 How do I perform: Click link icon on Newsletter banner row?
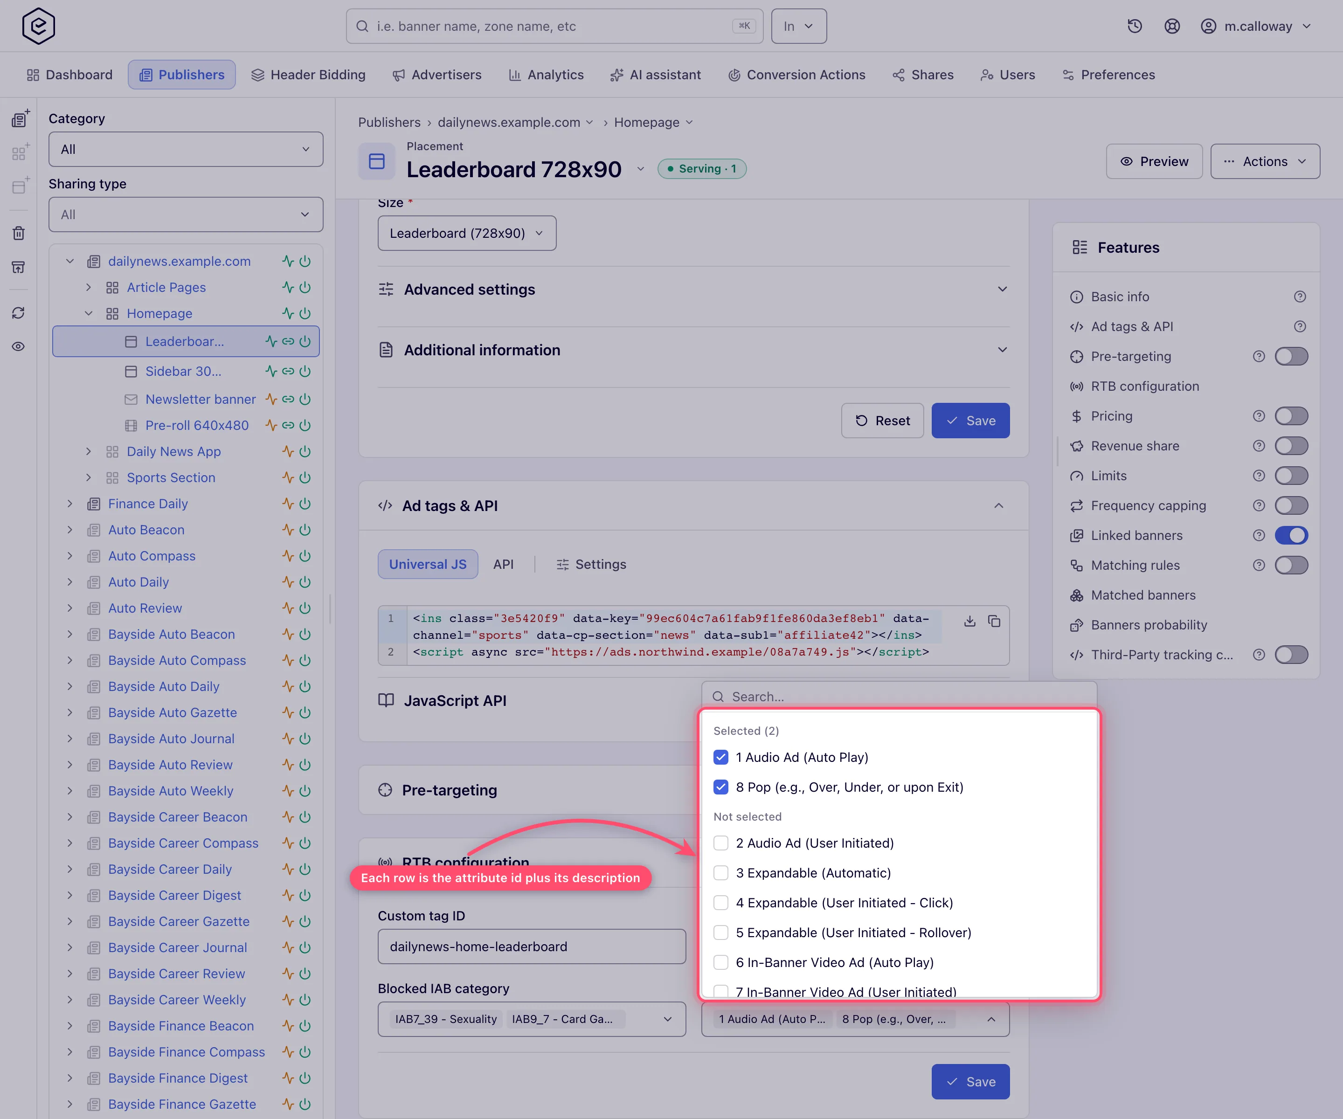289,399
